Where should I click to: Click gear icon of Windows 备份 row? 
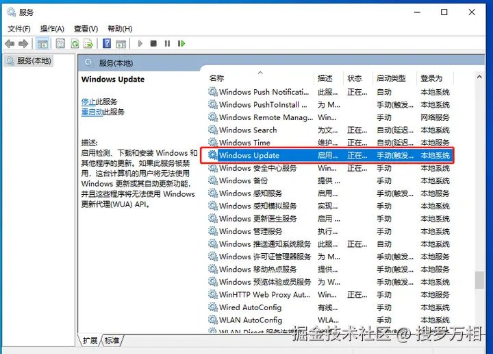pyautogui.click(x=213, y=180)
